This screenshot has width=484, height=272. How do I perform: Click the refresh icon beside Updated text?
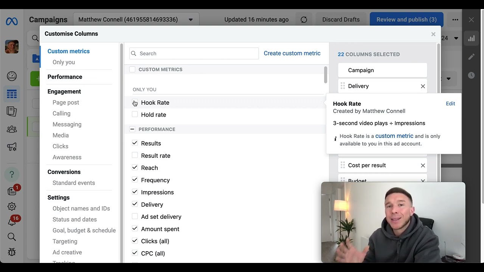[x=304, y=20]
